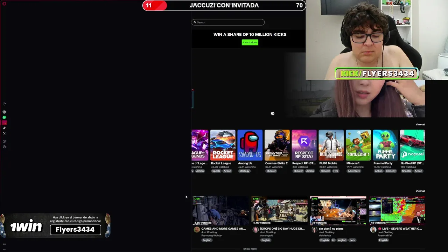This screenshot has width=448, height=252.
Task: Click the Opera GX logo top-left
Action: point(4,3)
